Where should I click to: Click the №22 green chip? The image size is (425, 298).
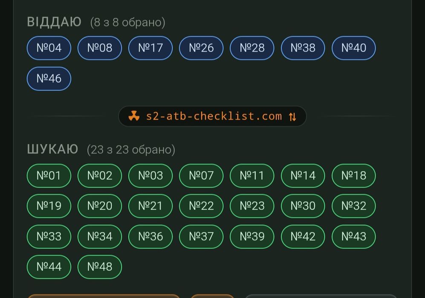tap(201, 206)
